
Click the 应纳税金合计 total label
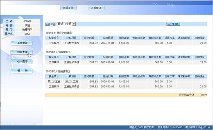pyautogui.click(x=187, y=95)
